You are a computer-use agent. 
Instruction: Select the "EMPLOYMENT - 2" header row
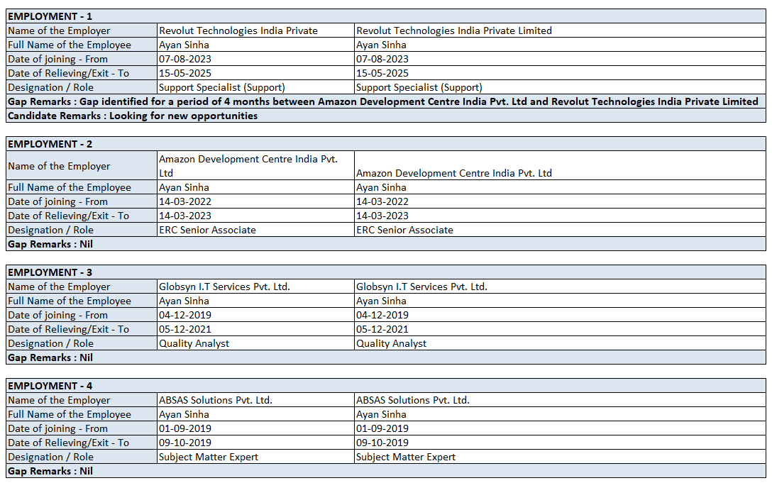(50, 144)
